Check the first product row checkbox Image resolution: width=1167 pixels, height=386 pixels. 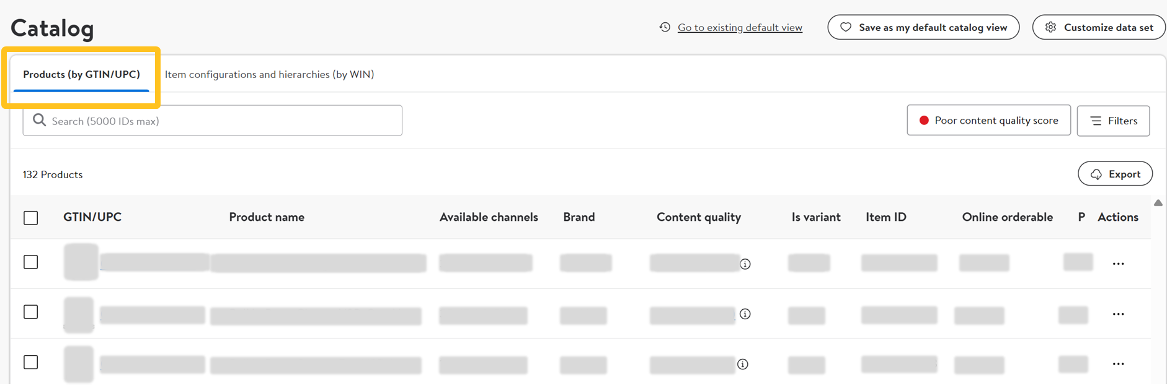[31, 262]
